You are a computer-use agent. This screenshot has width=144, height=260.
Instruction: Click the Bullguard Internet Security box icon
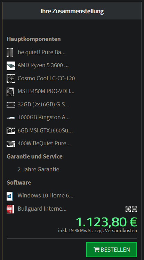click(10, 209)
